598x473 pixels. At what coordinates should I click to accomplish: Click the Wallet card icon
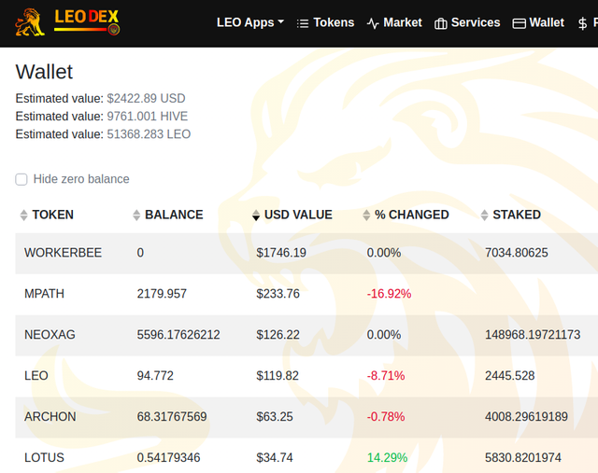519,23
